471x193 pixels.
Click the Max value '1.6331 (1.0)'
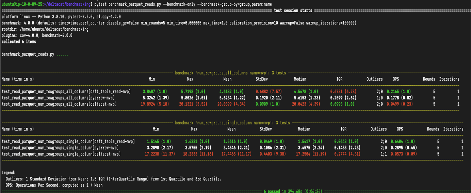(197, 141)
